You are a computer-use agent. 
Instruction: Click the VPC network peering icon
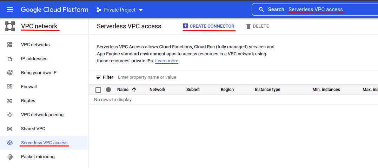tap(10, 115)
